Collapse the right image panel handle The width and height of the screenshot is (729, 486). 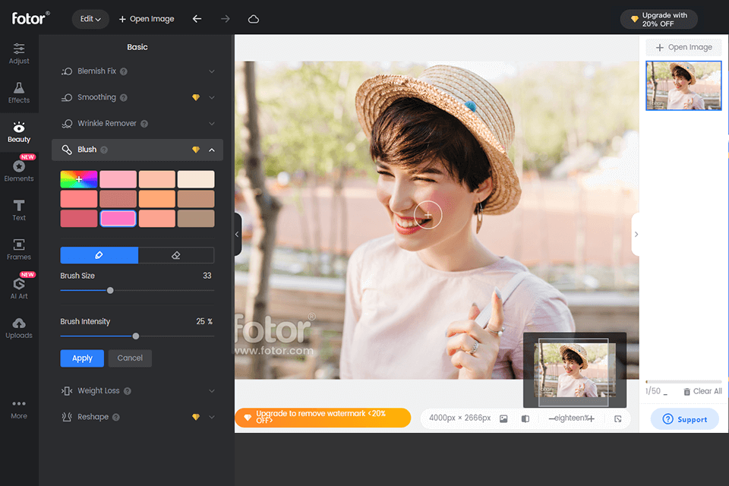pyautogui.click(x=636, y=235)
